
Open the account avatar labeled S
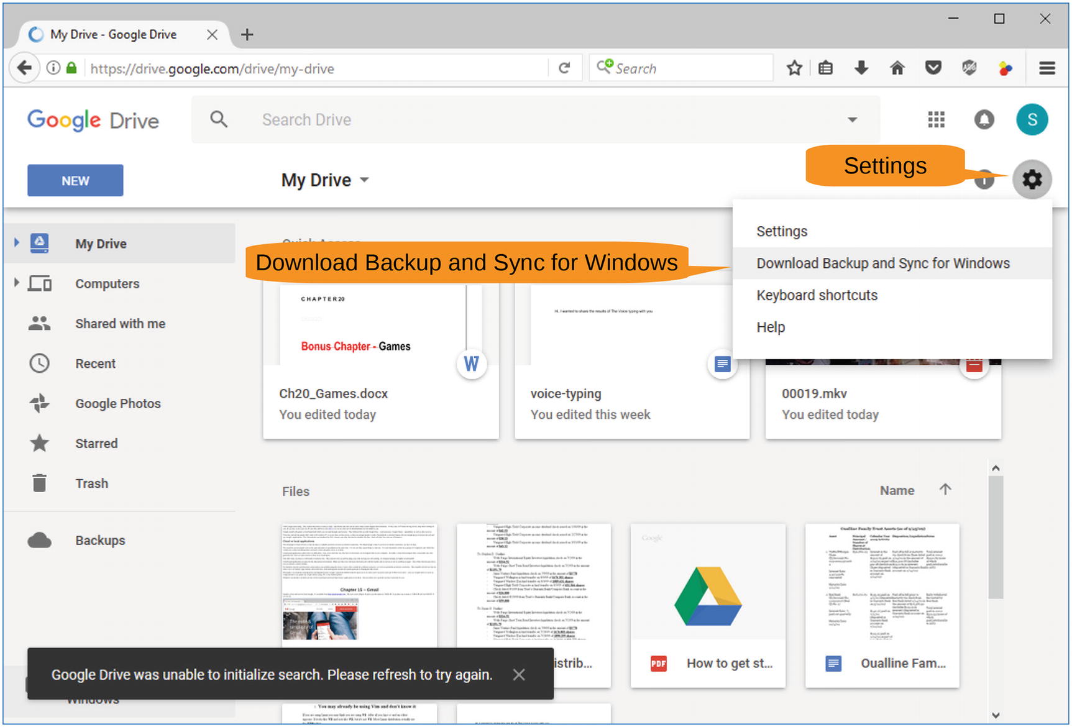click(x=1032, y=119)
